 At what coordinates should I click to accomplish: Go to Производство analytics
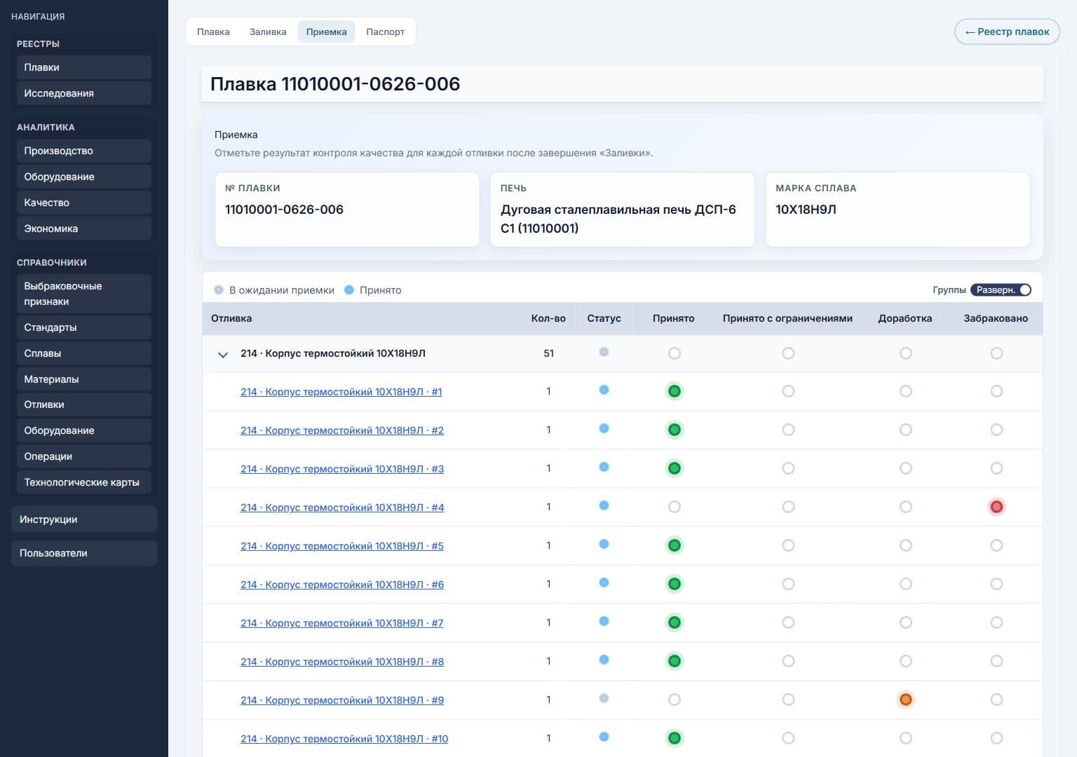[x=84, y=151]
